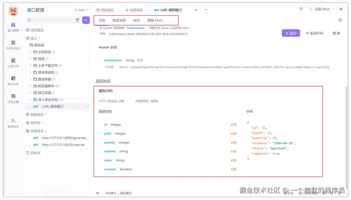
Task: Collapse the 接口 section
Action: (x=40, y=38)
